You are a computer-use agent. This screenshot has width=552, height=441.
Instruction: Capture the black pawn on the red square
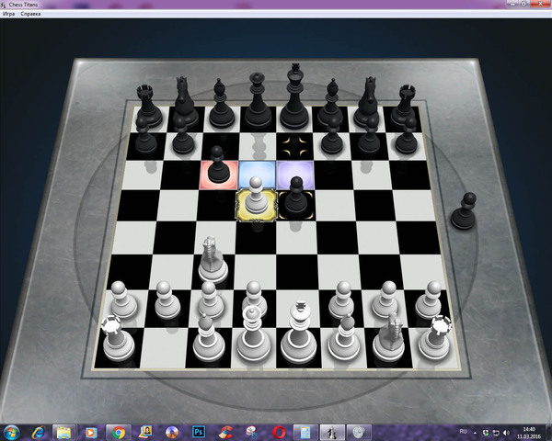[x=218, y=165]
